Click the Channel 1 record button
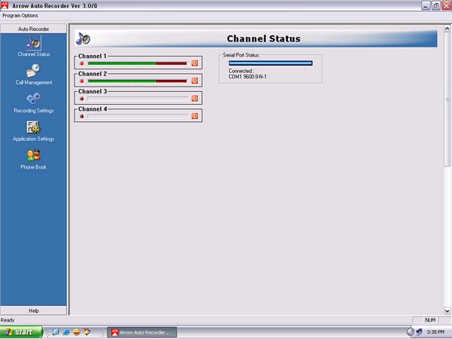This screenshot has width=452, height=339. [195, 63]
